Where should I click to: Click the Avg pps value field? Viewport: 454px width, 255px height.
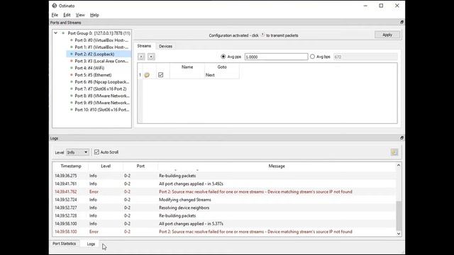[x=276, y=57]
